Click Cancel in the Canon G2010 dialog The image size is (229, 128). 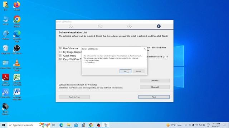pos(138,71)
